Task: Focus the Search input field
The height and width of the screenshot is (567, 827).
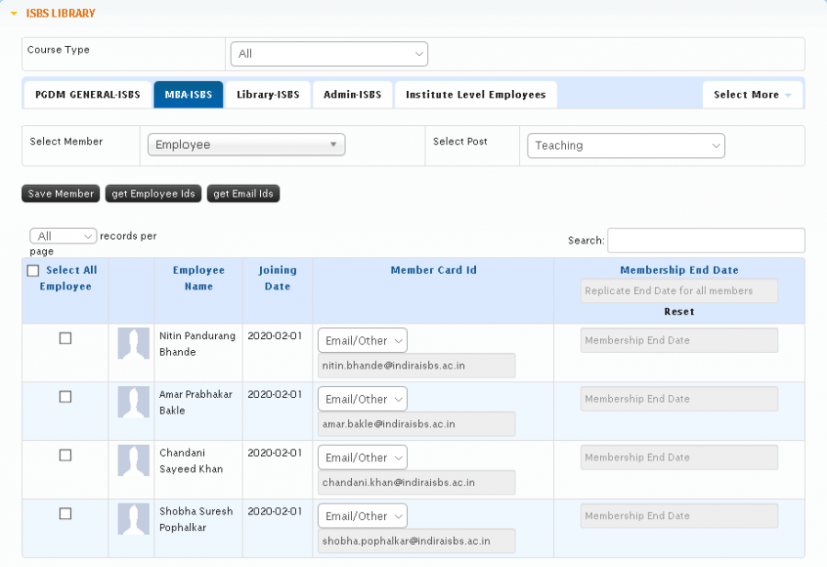Action: 707,240
